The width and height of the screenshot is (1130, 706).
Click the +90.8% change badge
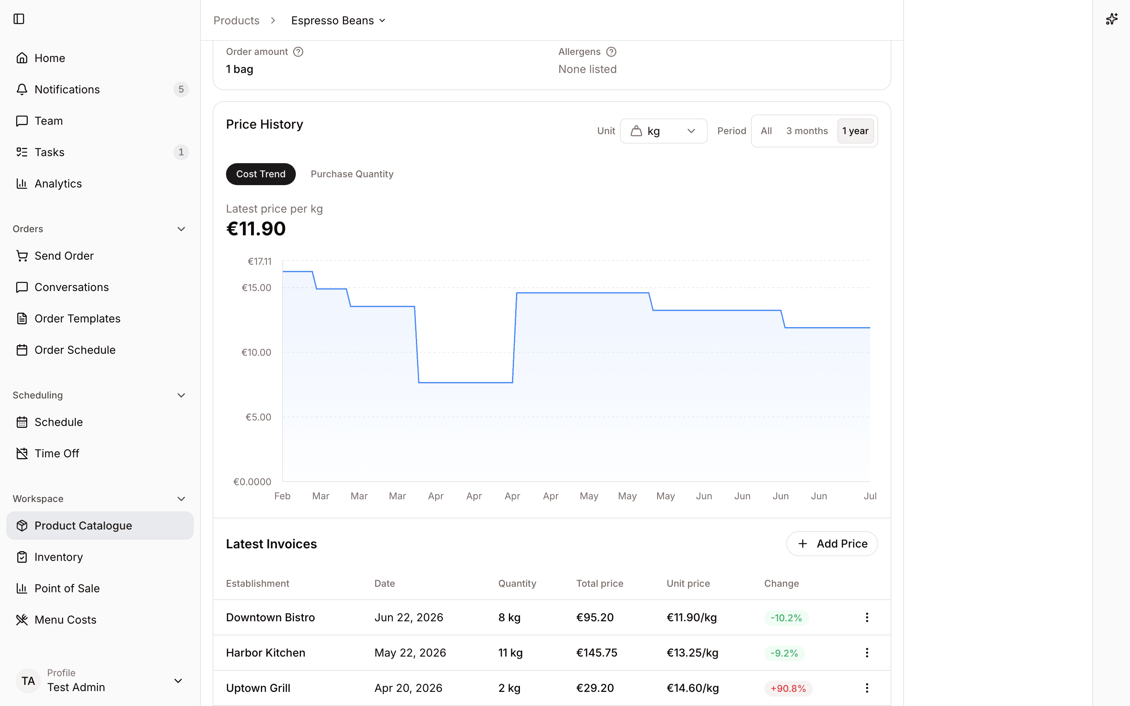[788, 689]
